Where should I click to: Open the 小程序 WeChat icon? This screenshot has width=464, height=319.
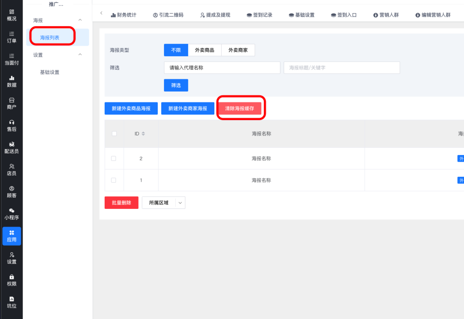(x=11, y=211)
